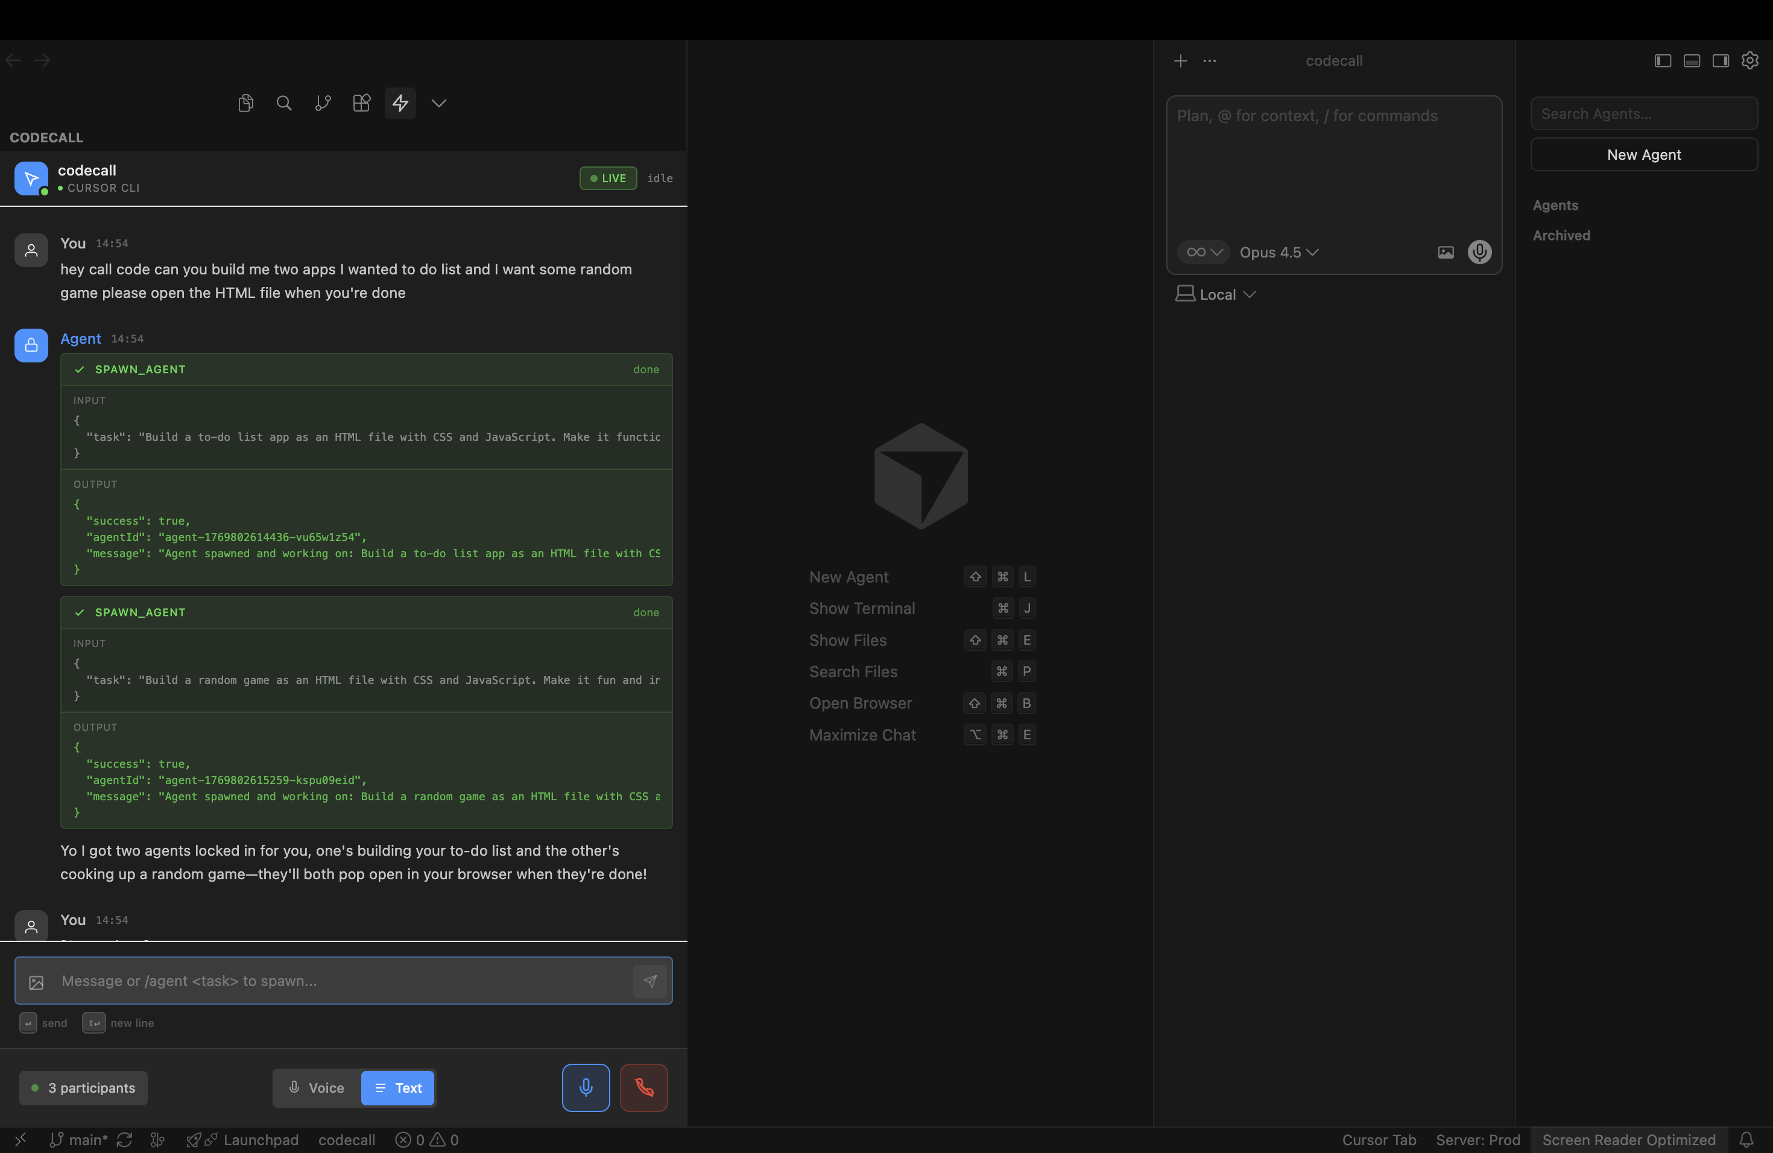Image resolution: width=1773 pixels, height=1153 pixels.
Task: Select the lightning bolt toolbar icon
Action: click(400, 103)
